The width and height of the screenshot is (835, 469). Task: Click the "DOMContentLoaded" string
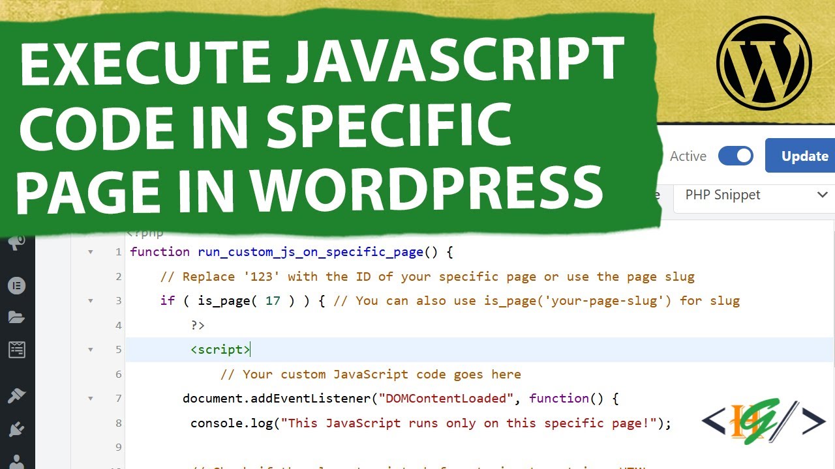click(448, 399)
